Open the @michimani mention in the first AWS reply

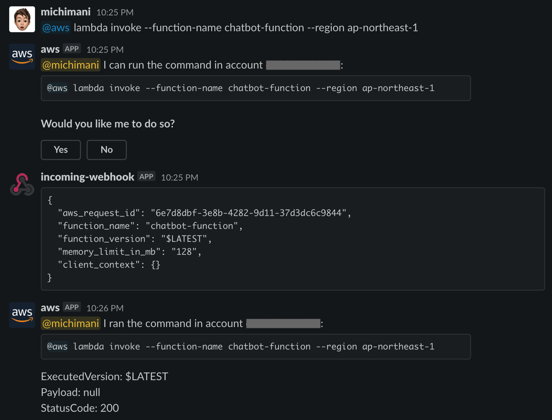[x=70, y=65]
